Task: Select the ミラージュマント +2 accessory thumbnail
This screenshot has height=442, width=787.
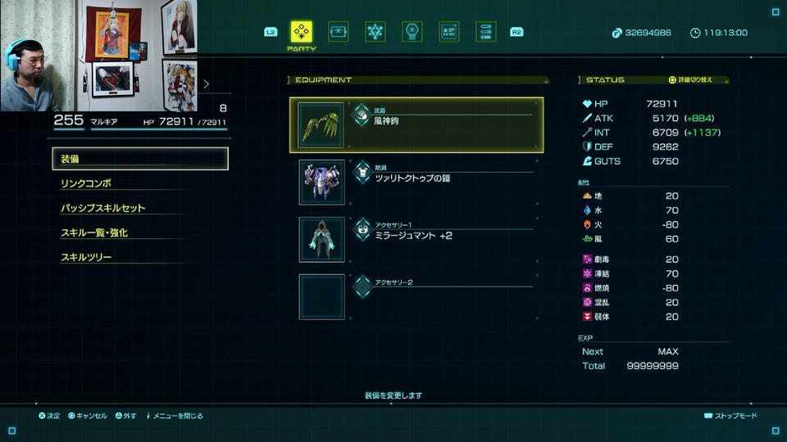Action: click(x=321, y=239)
